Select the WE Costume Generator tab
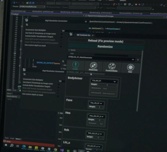The image size is (167, 152). [x=83, y=35]
